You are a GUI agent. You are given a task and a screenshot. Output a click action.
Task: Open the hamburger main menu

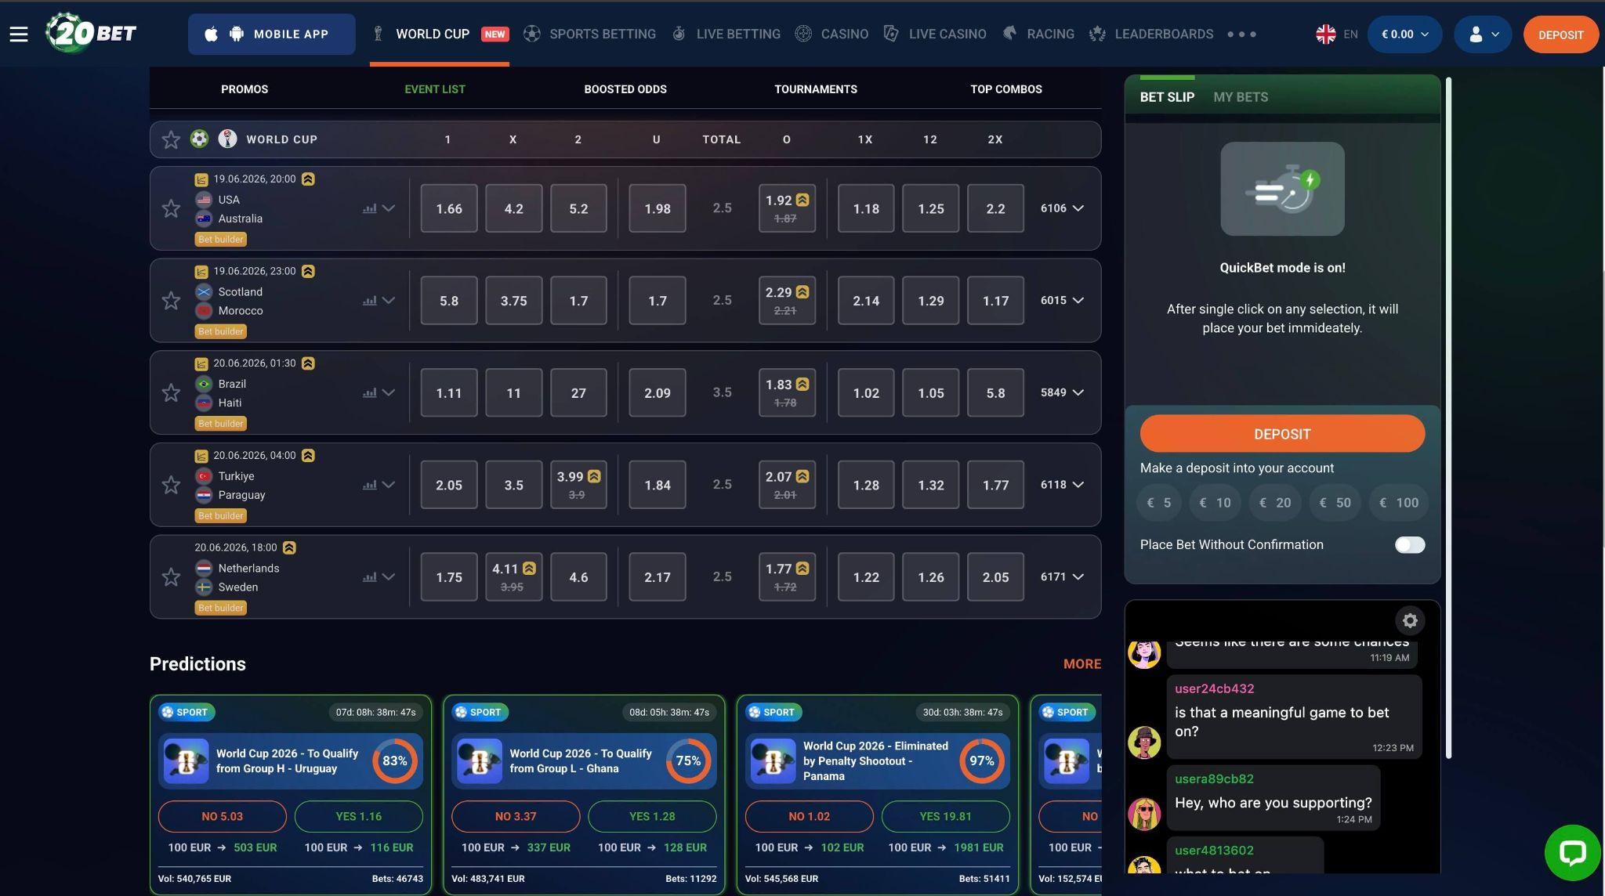click(x=19, y=34)
